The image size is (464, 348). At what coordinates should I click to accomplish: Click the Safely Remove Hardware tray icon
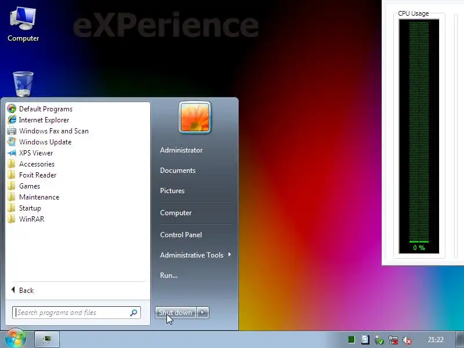click(379, 340)
